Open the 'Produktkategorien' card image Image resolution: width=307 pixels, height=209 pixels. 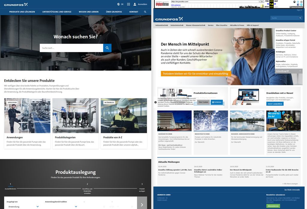tap(76, 115)
